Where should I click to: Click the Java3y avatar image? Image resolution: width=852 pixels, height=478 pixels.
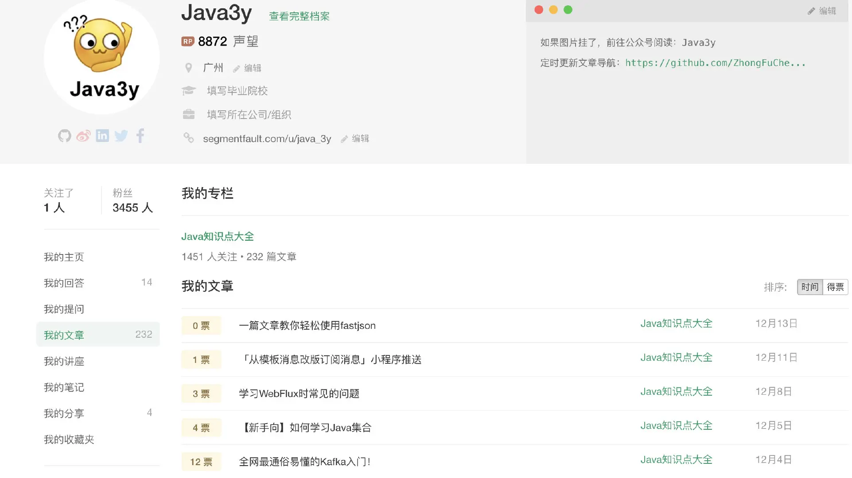coord(102,58)
